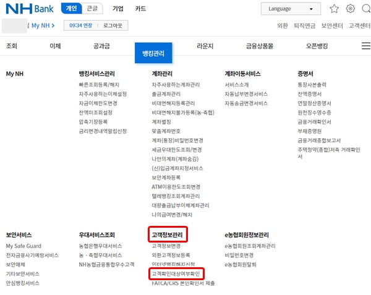
Task: Open search with the magnifier icon
Action: (x=366, y=9)
